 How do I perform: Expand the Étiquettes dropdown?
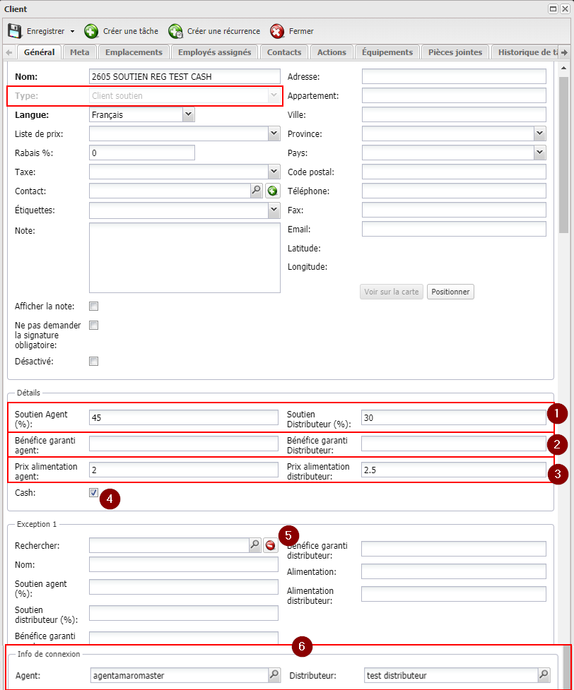pos(274,210)
